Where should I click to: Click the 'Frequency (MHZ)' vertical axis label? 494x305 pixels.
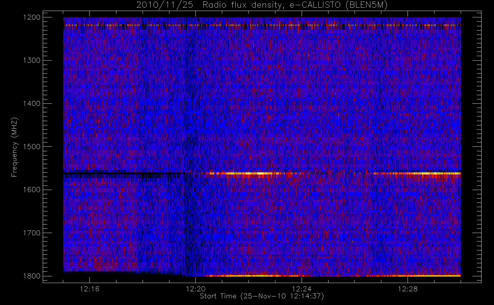14,147
